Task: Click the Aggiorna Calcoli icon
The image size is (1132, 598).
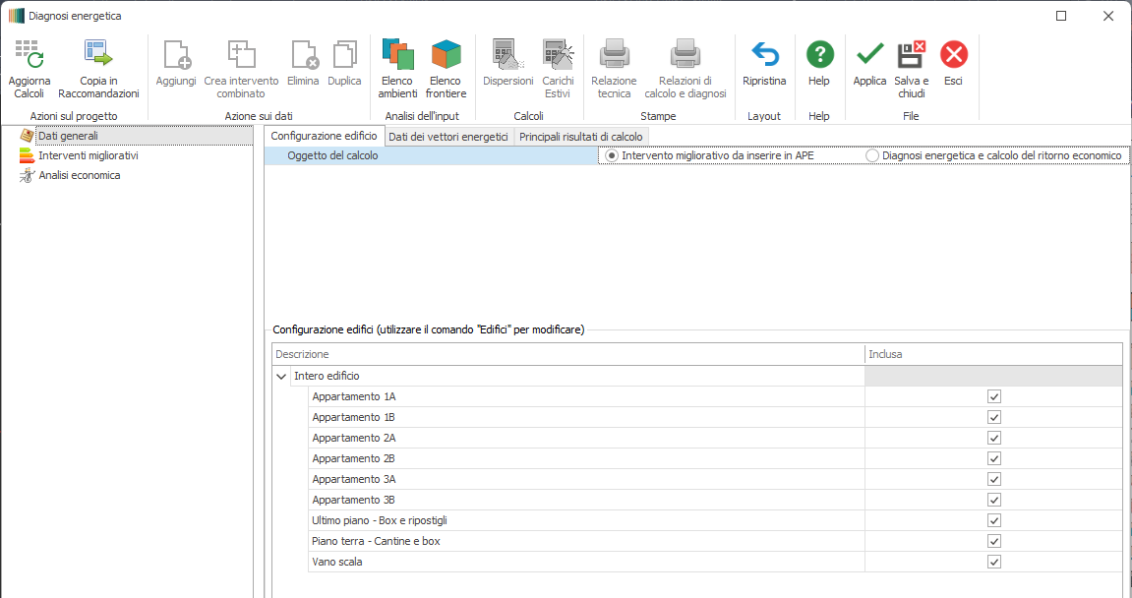Action: [30, 55]
